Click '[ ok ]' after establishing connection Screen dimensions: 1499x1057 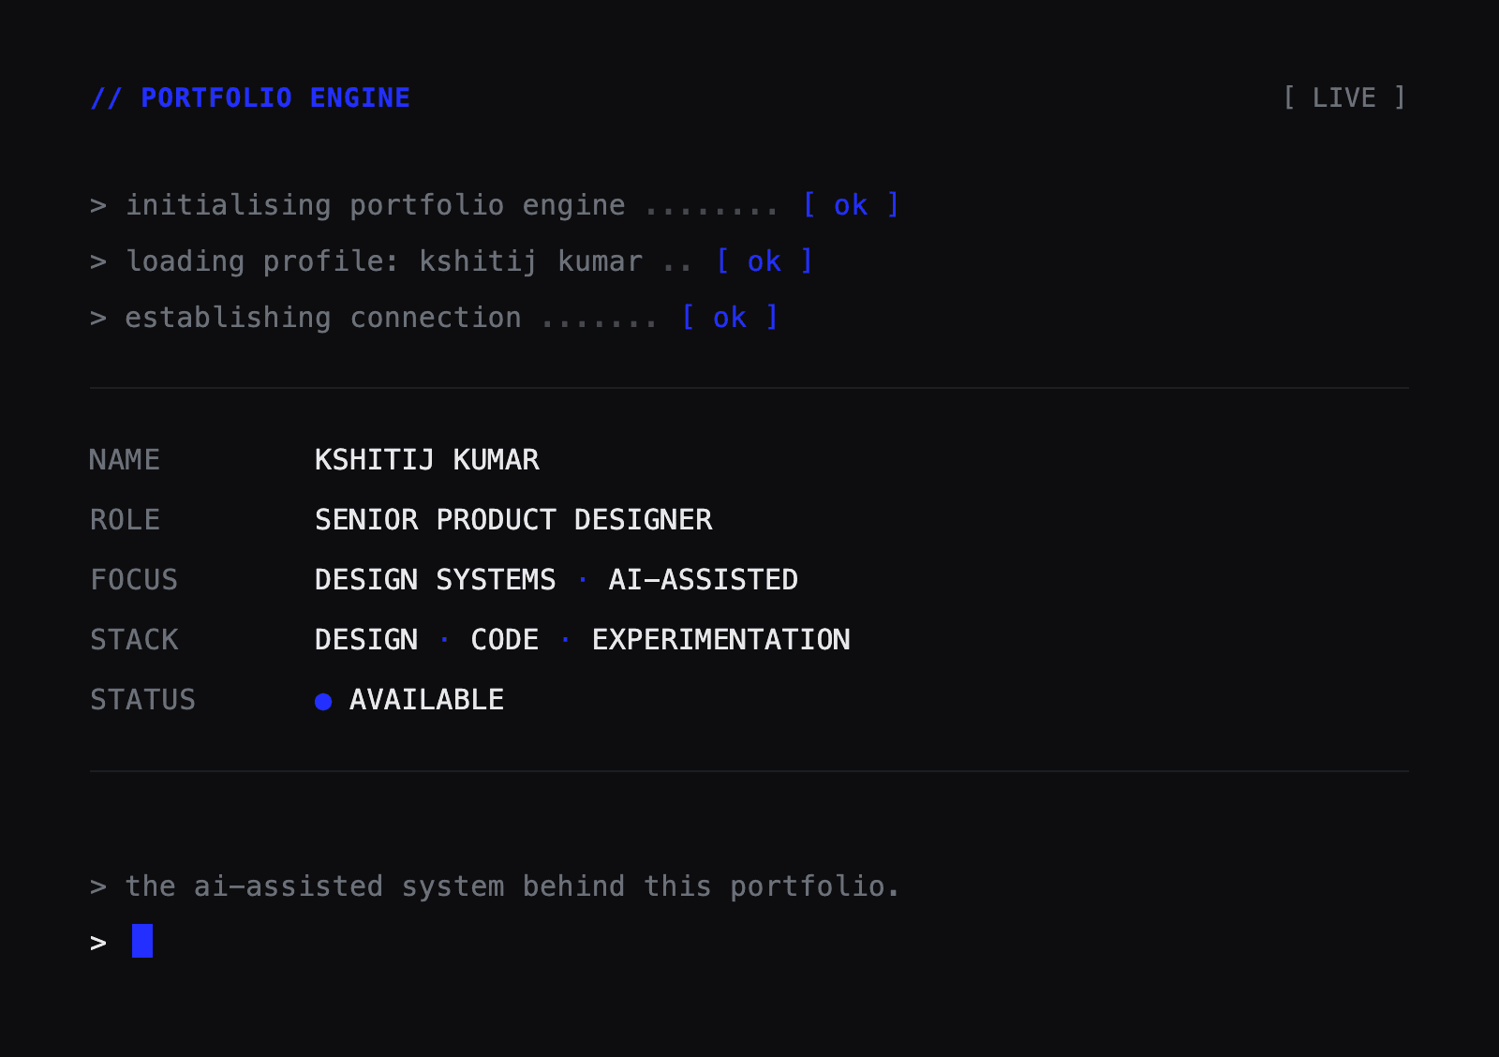click(730, 318)
